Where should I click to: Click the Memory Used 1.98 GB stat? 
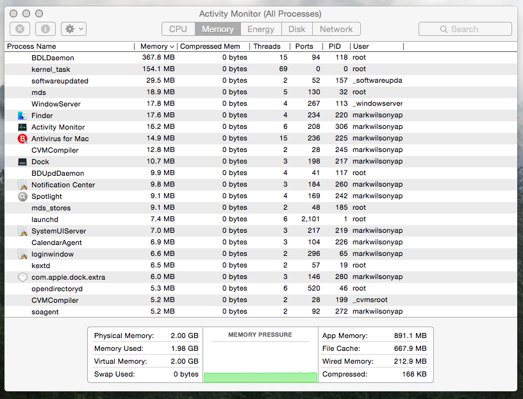tap(146, 348)
